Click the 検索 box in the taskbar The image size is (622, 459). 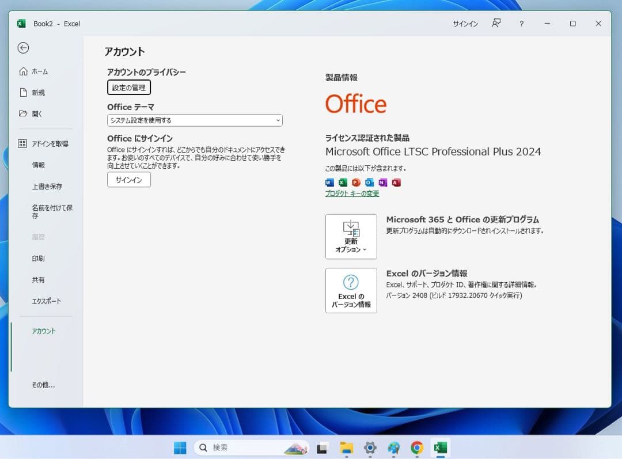tap(252, 448)
